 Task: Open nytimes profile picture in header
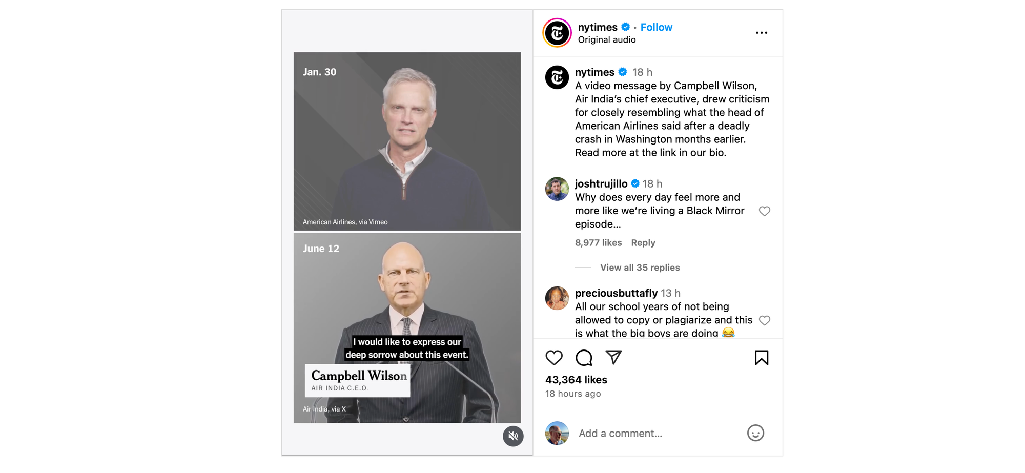[557, 33]
